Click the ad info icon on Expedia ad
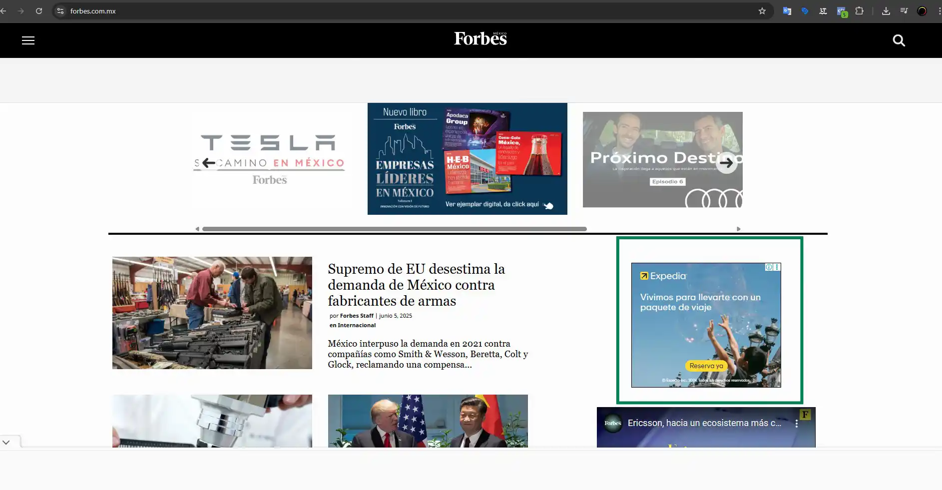Screen dimensions: 942x490 coord(769,267)
